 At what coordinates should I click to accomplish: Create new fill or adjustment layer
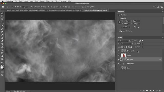point(150,91)
